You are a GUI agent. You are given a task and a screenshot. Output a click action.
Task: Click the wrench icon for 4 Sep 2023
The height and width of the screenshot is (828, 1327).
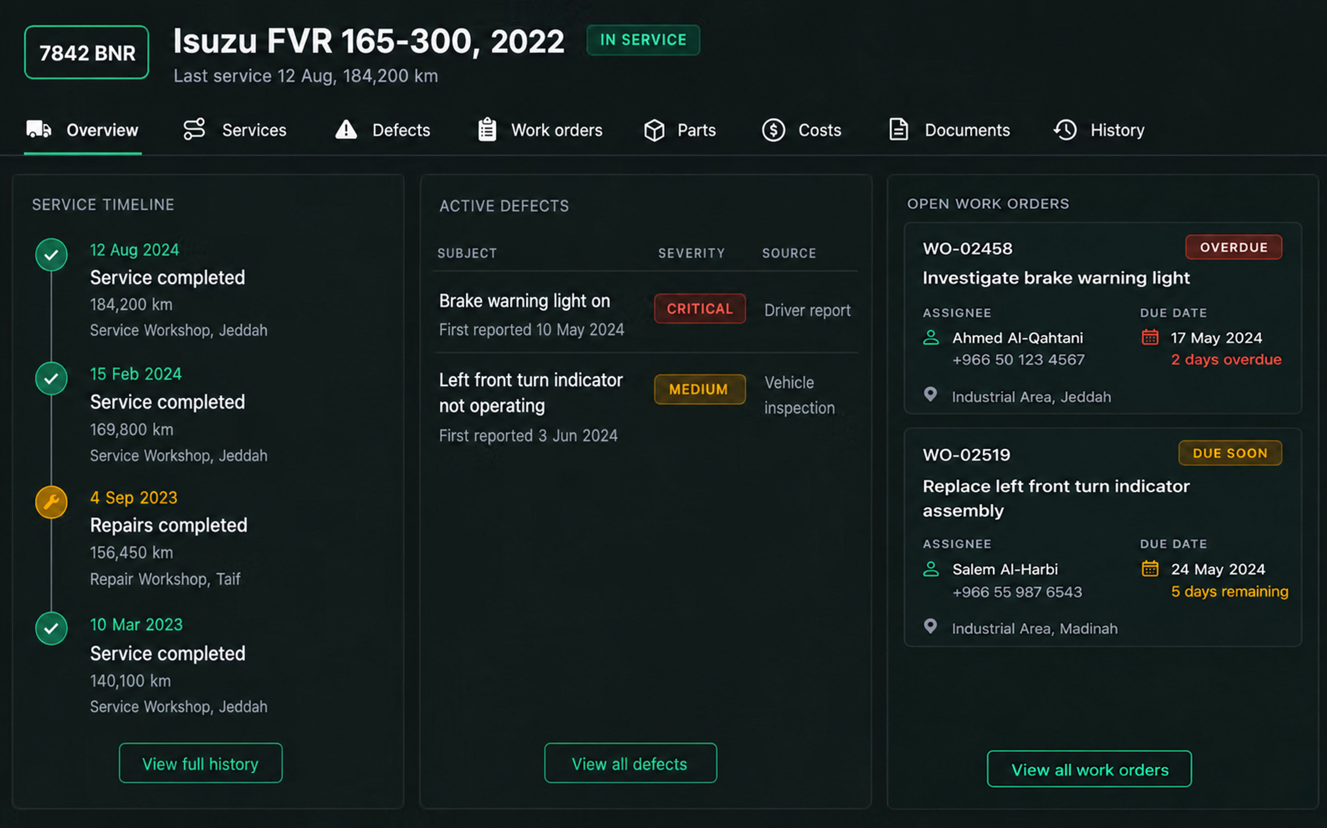(x=51, y=502)
